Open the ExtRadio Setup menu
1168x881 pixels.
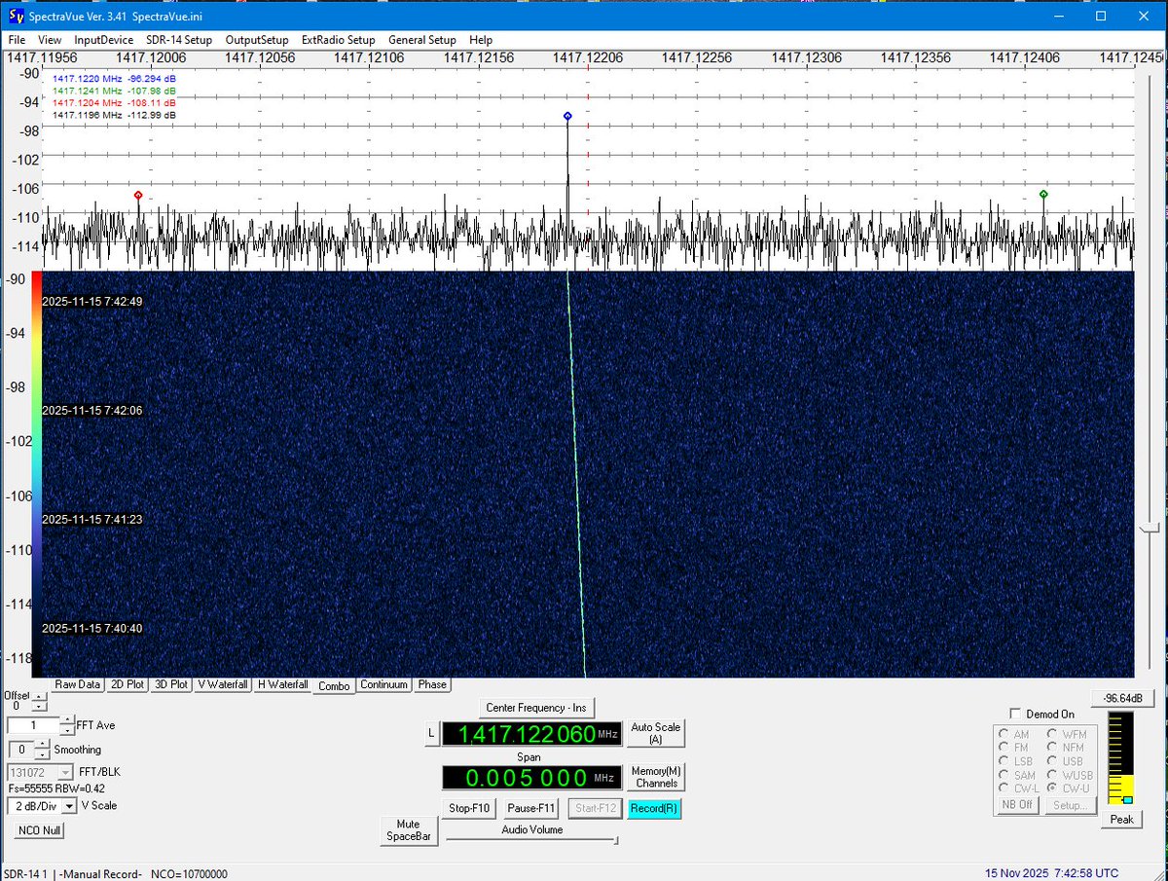coord(338,40)
